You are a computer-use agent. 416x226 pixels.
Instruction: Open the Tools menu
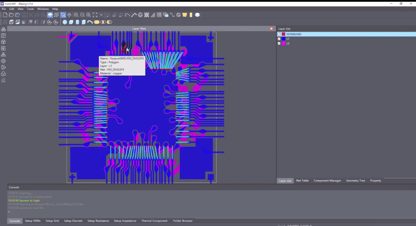pyautogui.click(x=31, y=9)
